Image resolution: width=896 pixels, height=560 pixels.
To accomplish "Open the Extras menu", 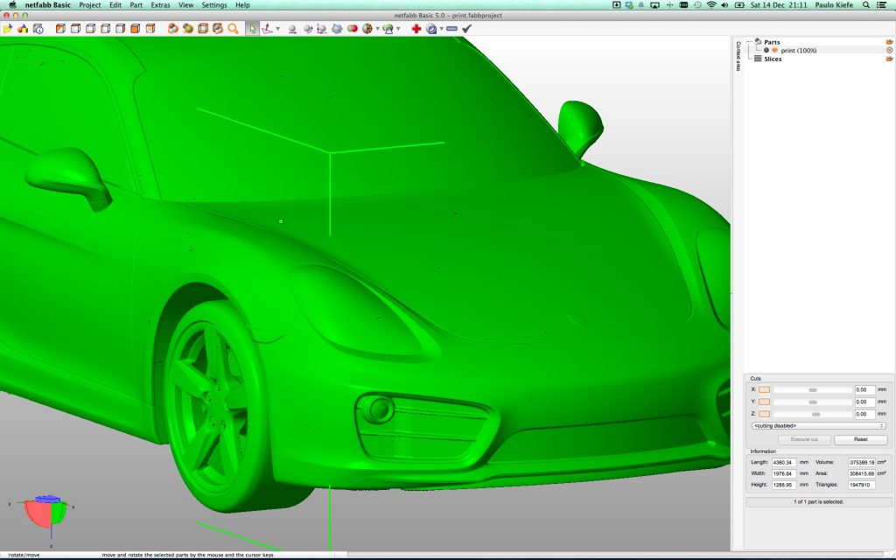I will pyautogui.click(x=160, y=5).
